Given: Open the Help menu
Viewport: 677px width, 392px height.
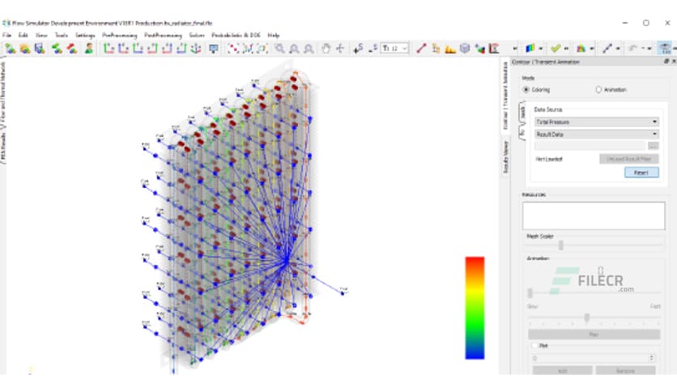Looking at the screenshot, I should [x=274, y=35].
